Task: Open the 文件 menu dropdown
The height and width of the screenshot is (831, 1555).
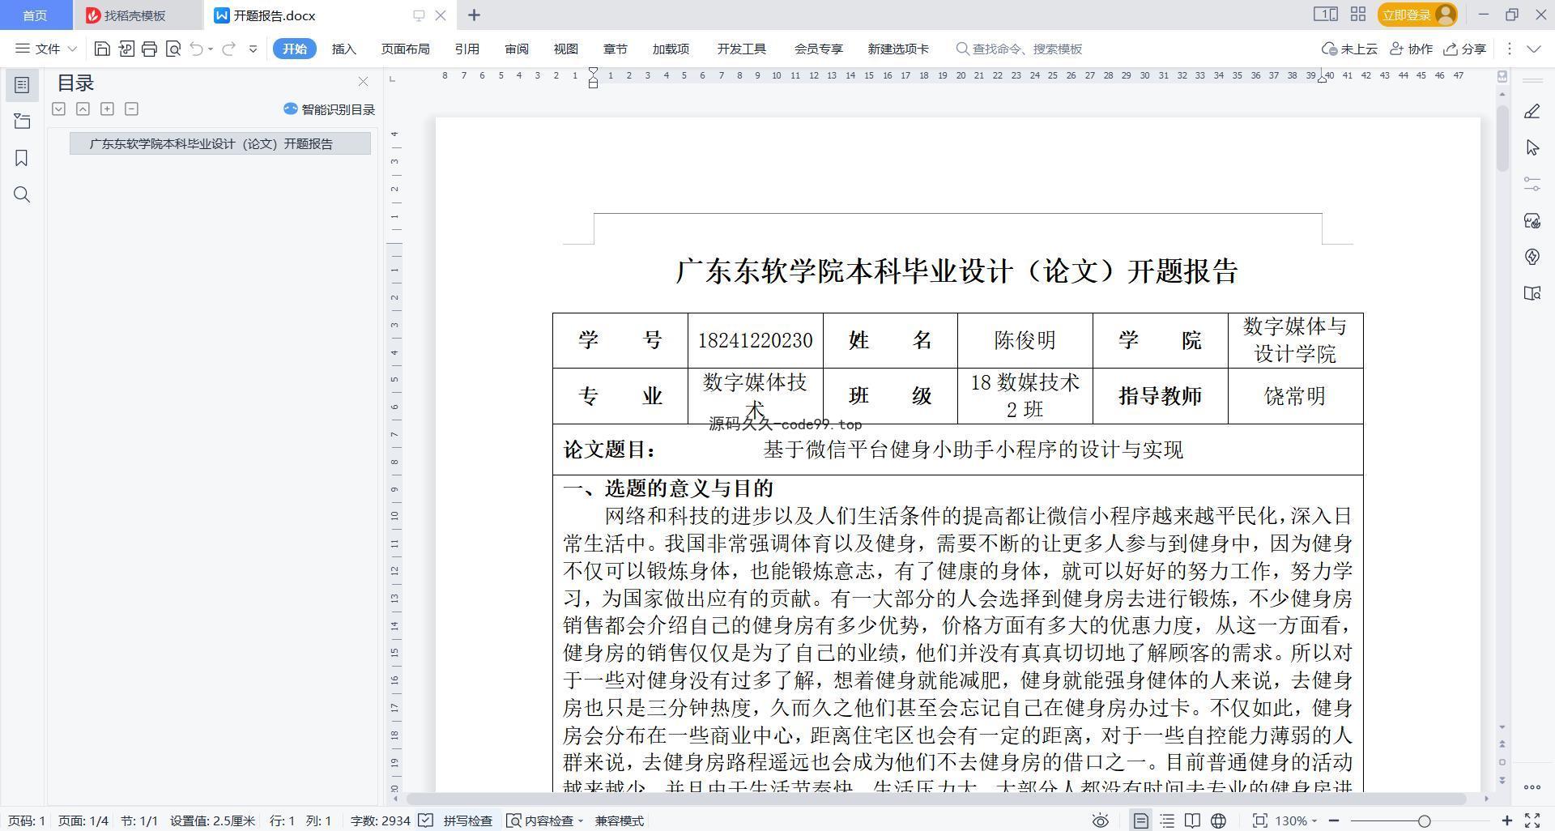Action: (46, 49)
